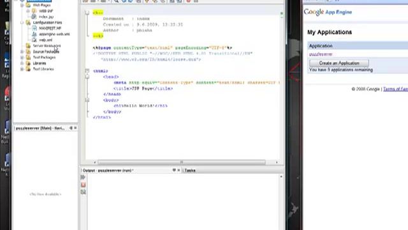
Task: Click the WEB-INF folder icon
Action: [x=34, y=11]
